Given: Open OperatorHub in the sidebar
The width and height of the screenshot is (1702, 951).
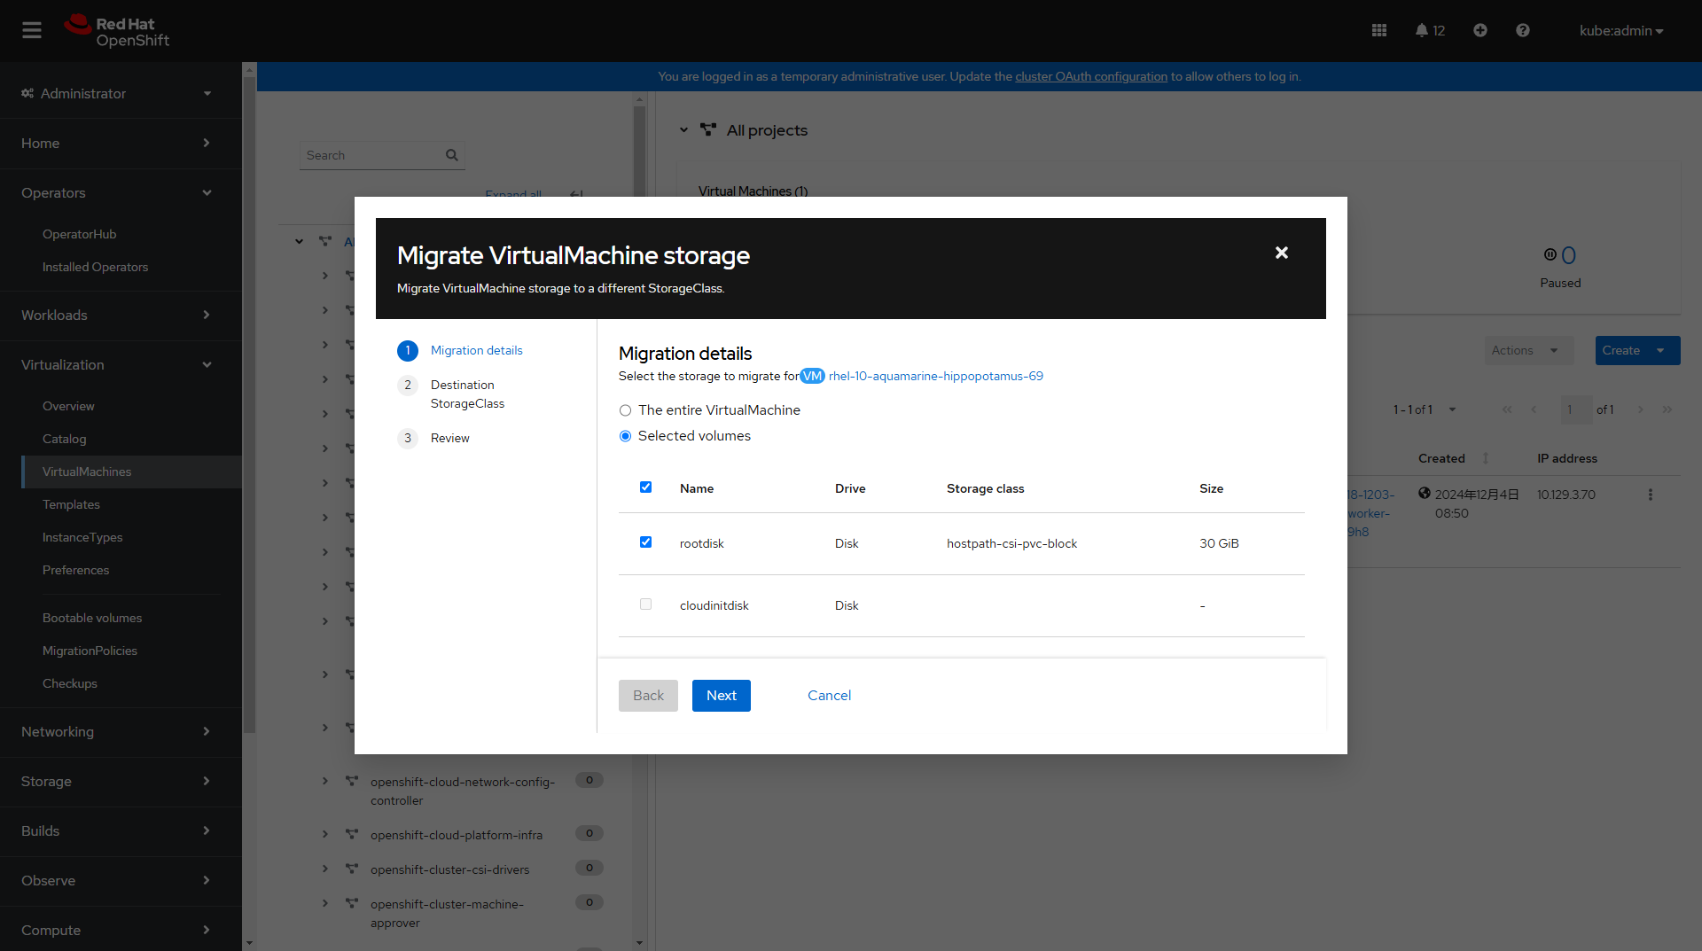Looking at the screenshot, I should tap(80, 234).
